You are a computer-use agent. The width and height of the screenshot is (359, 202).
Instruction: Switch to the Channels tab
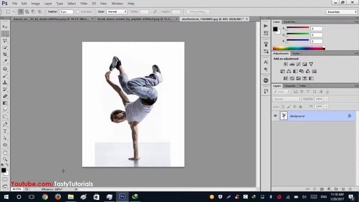coord(289,86)
